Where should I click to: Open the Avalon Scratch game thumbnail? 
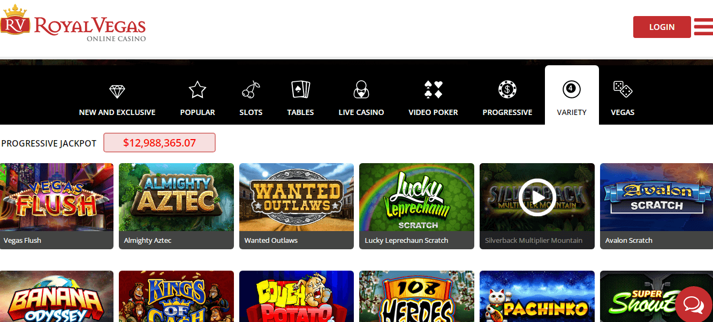[x=656, y=197]
